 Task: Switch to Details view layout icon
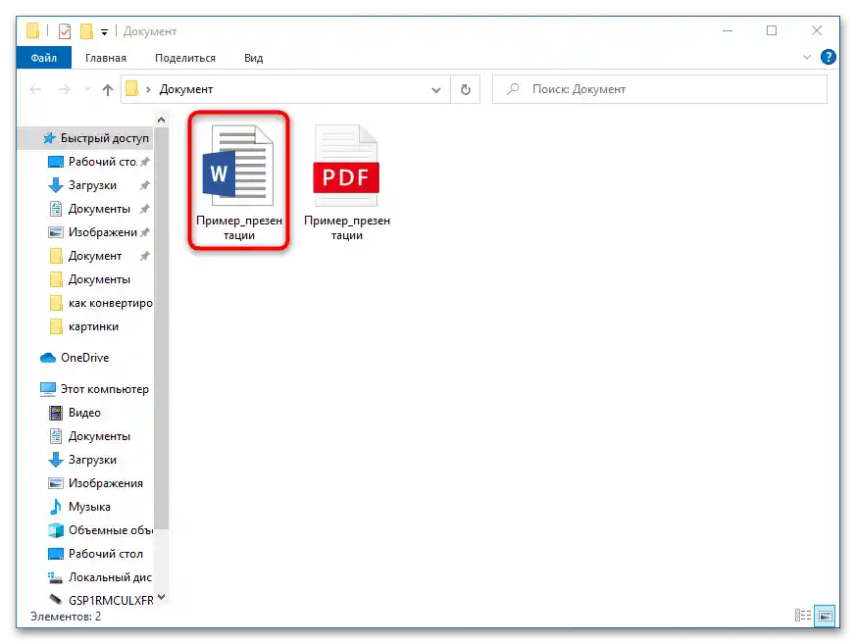pyautogui.click(x=802, y=616)
